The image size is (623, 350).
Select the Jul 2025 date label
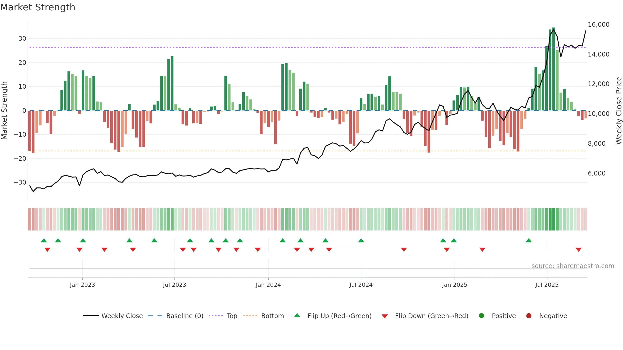click(x=547, y=285)
